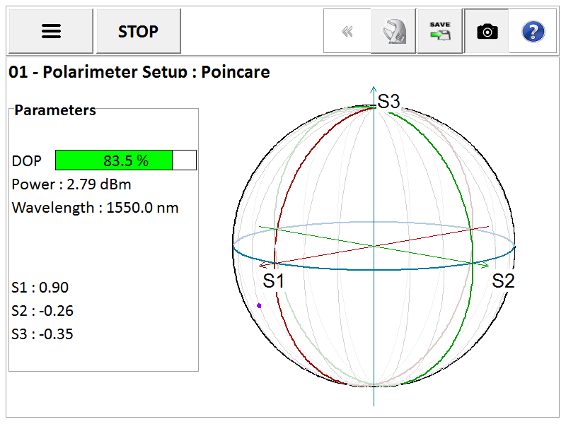Click the purple polarization point on the sphere
The width and height of the screenshot is (566, 424).
[x=259, y=306]
